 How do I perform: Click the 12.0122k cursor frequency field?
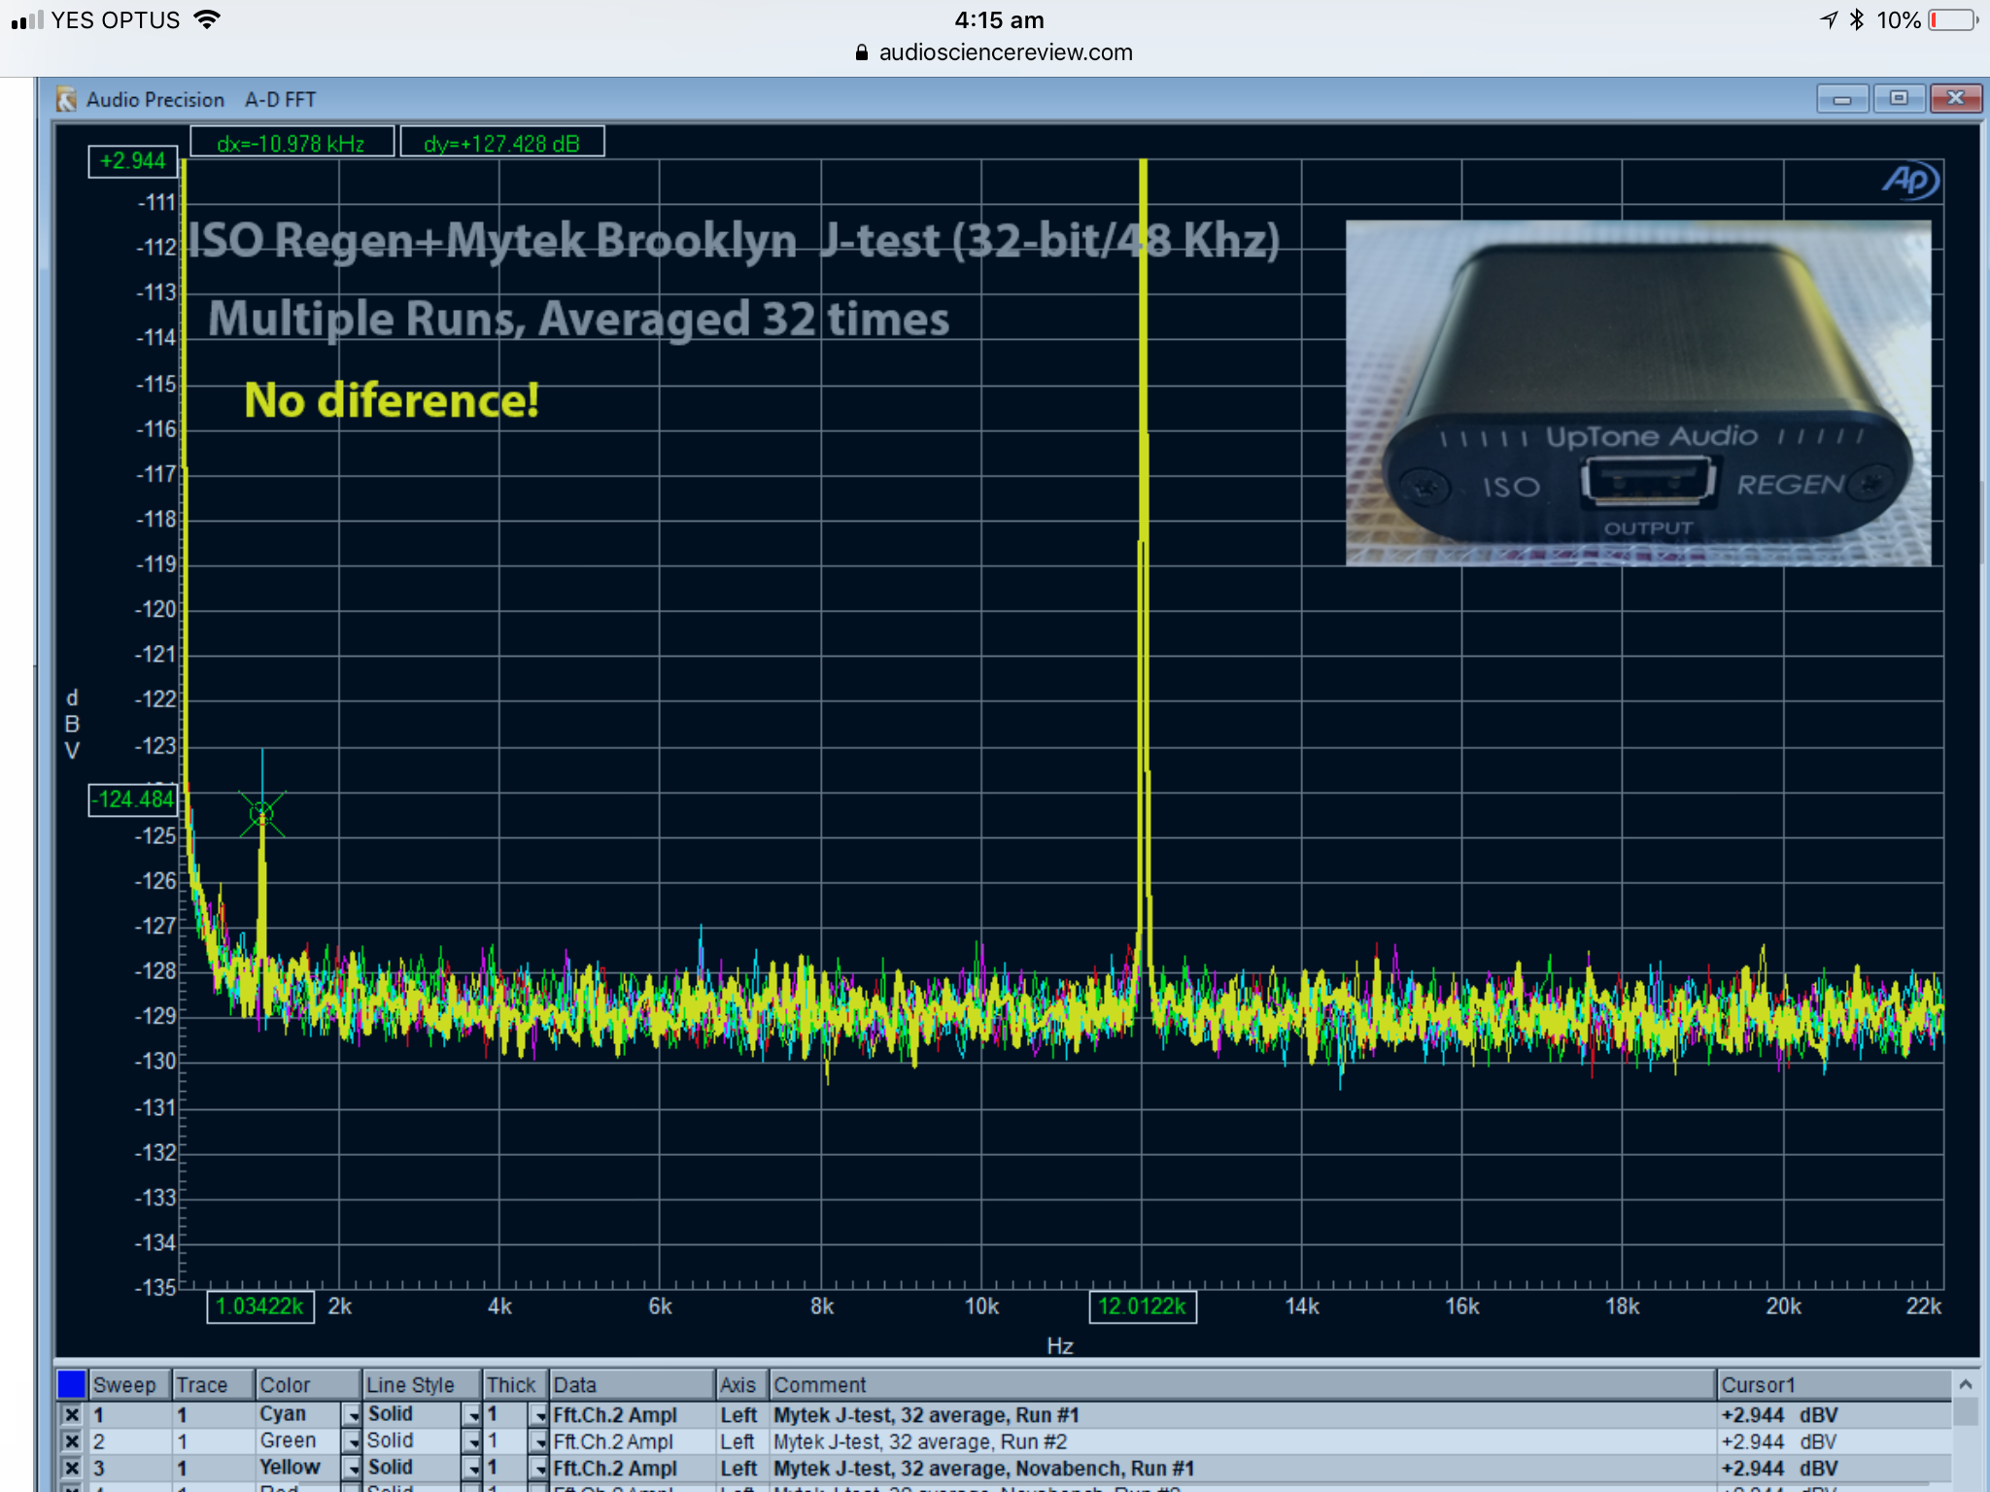tap(1142, 1306)
